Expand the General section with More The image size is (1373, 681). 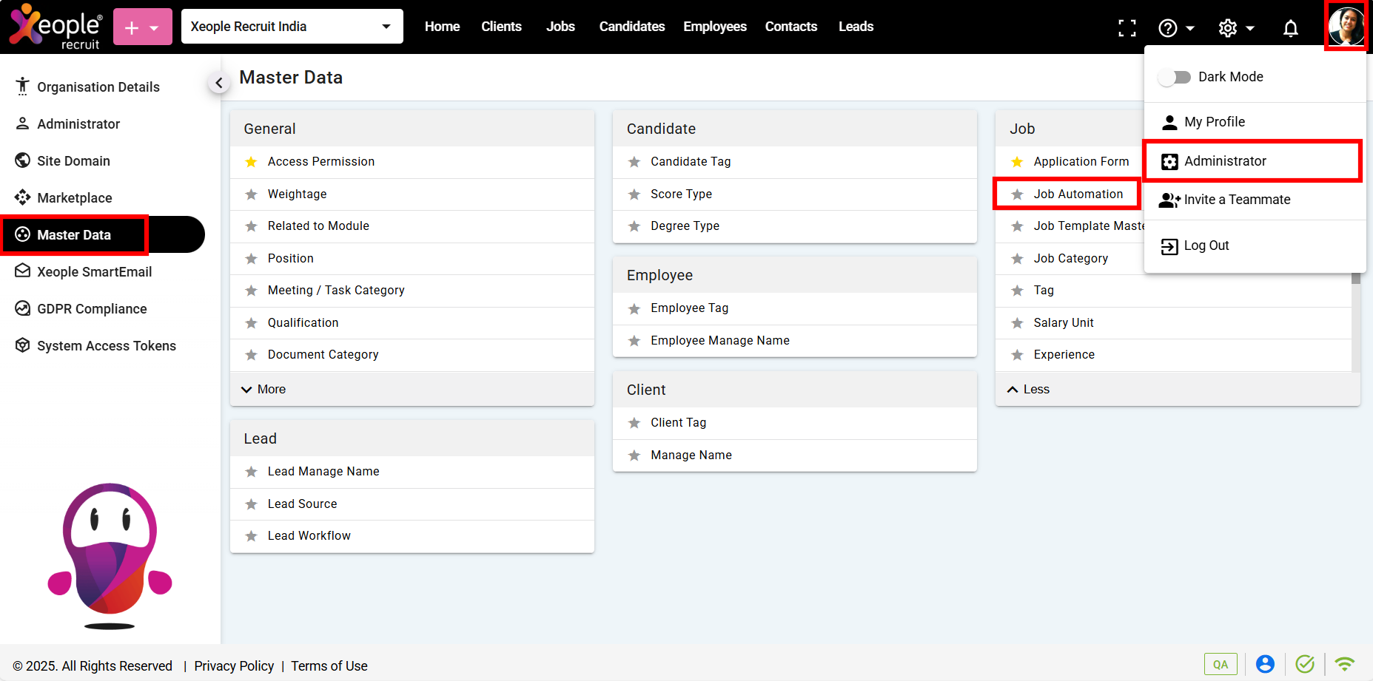click(x=264, y=389)
